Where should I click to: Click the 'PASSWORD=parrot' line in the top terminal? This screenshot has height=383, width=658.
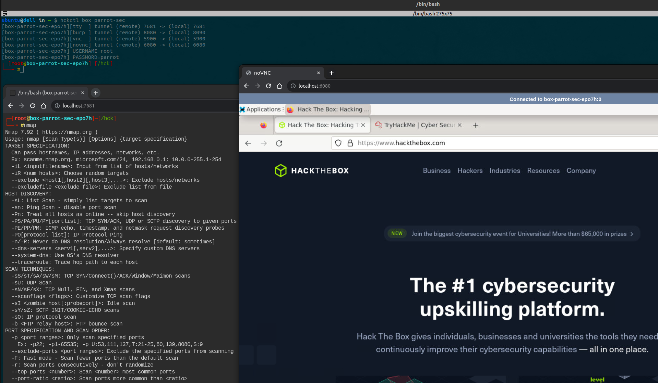pos(60,57)
